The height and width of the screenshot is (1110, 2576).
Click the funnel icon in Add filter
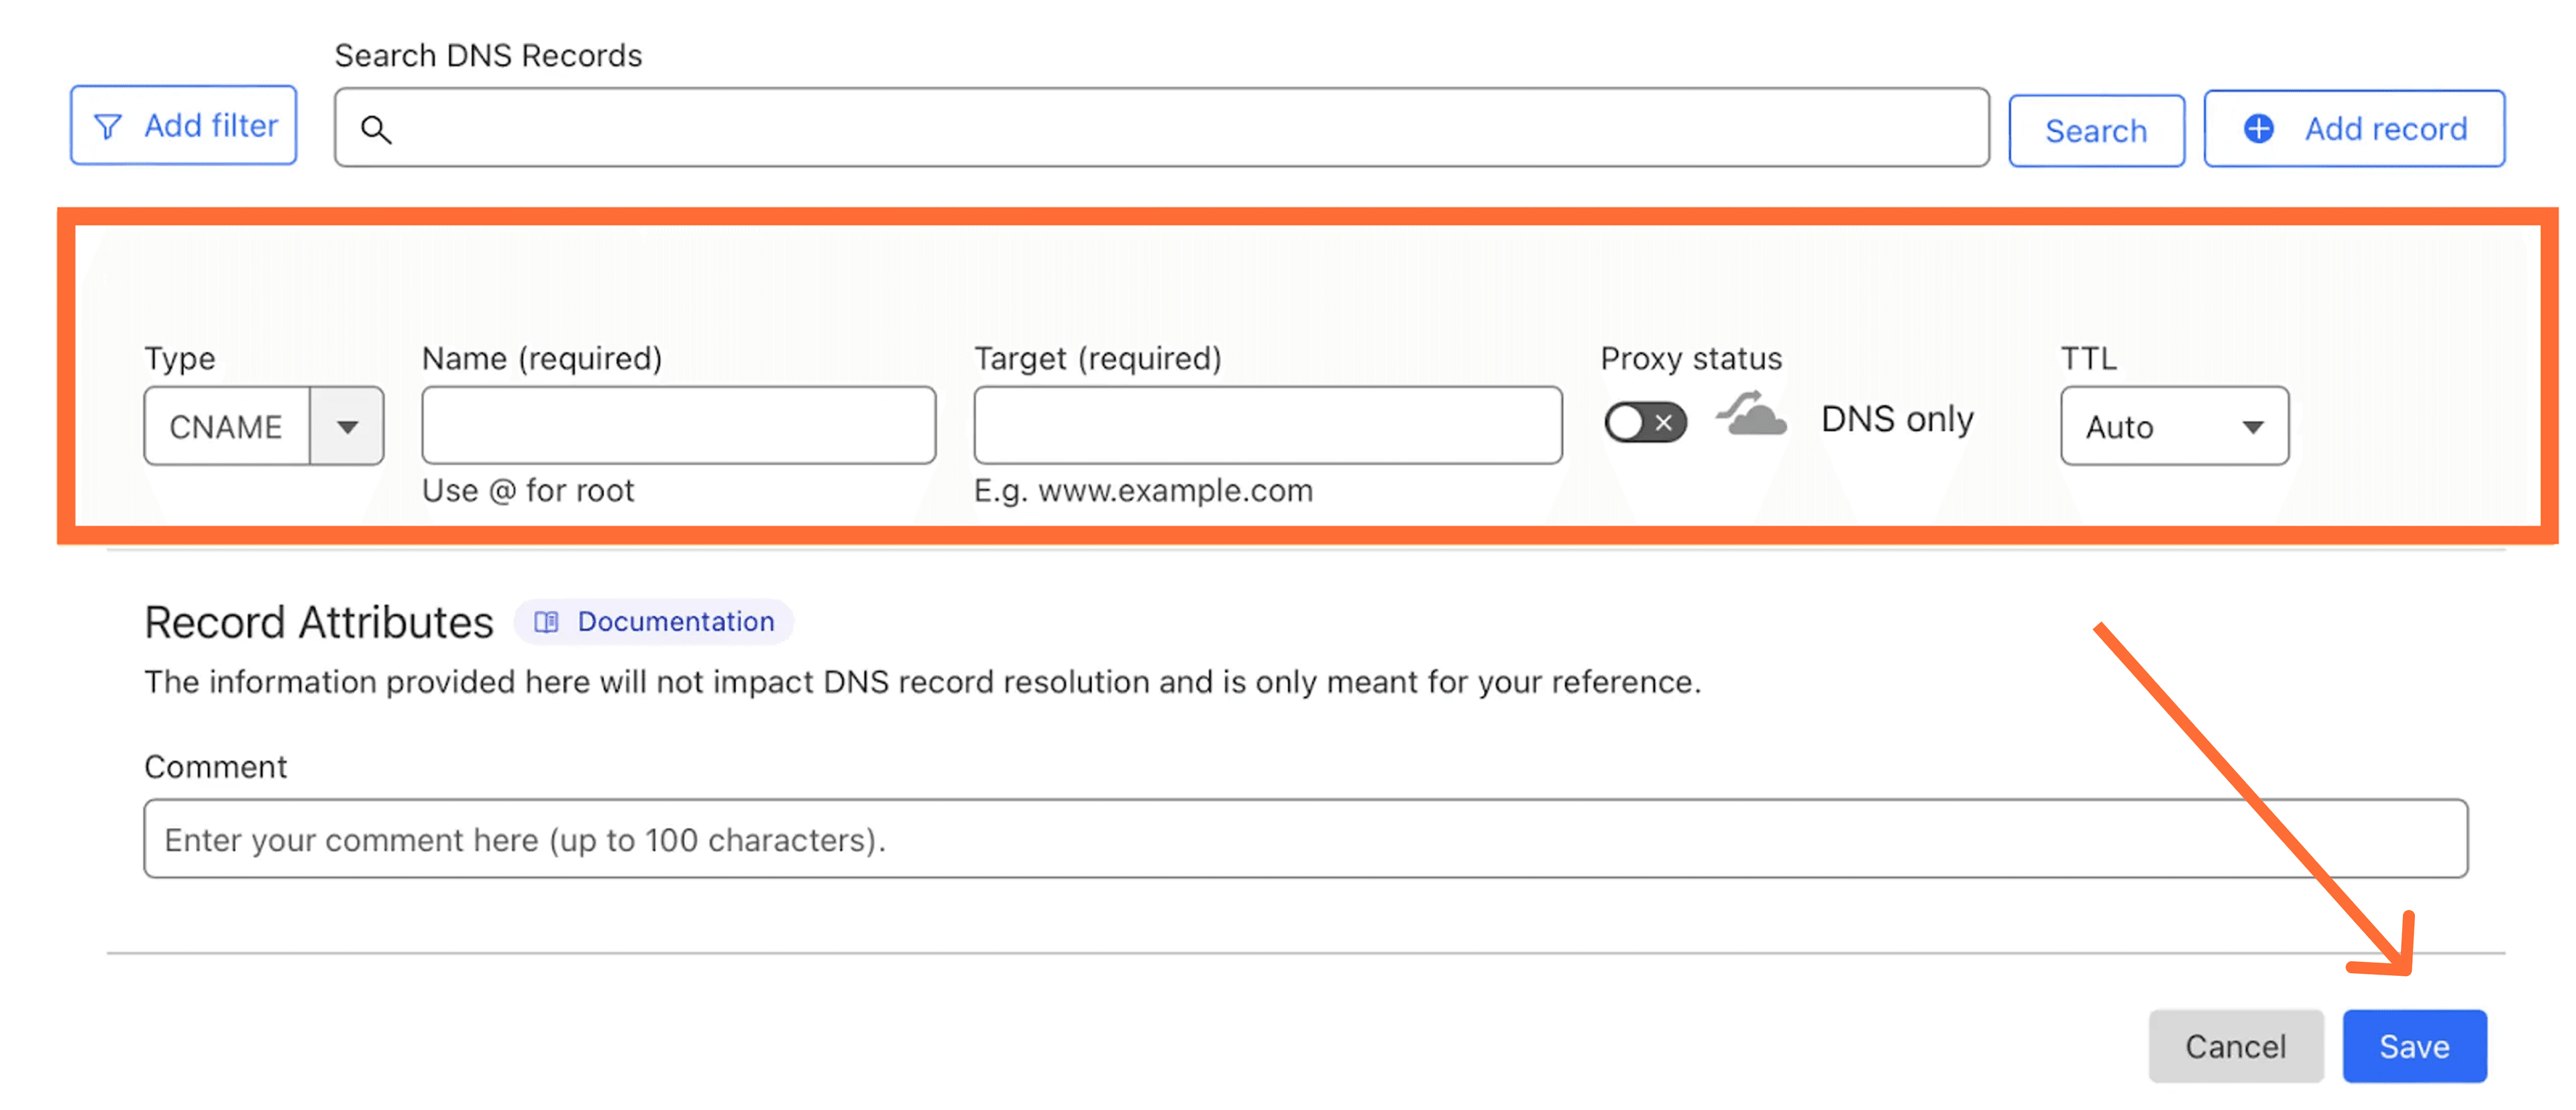point(108,127)
